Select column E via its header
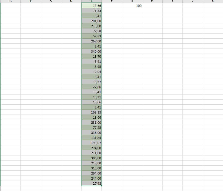This screenshot has width=223, height=191. (x=91, y=1)
